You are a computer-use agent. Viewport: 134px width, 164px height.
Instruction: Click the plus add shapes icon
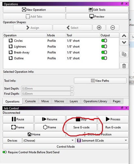point(99,28)
